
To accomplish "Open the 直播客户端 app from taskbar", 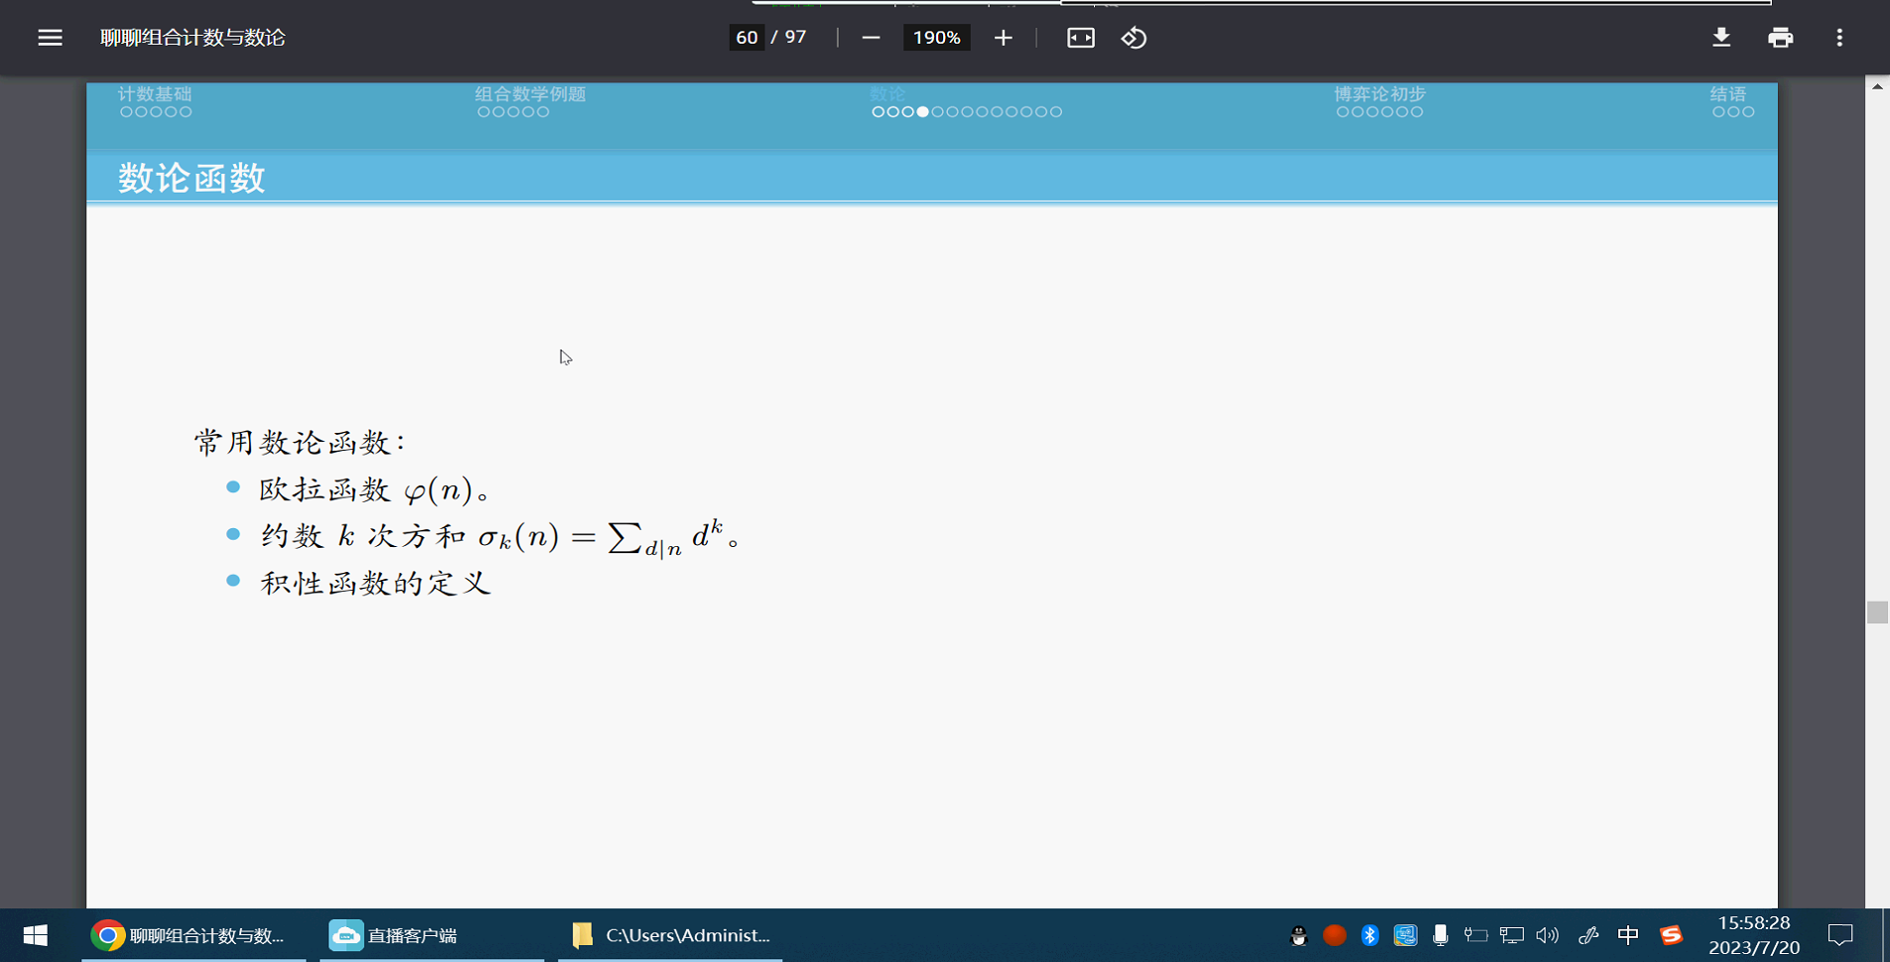I will (x=432, y=935).
